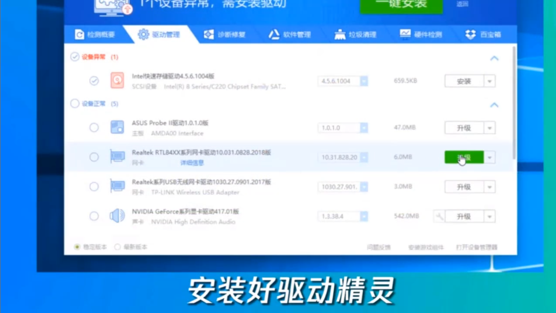Open the 百宝箱 tab
The height and width of the screenshot is (313, 556).
tap(483, 34)
